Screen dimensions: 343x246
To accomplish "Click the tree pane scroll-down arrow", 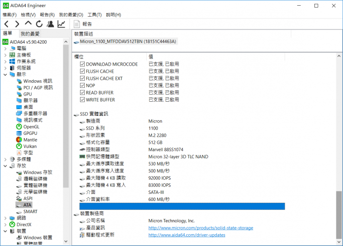I will [66, 241].
